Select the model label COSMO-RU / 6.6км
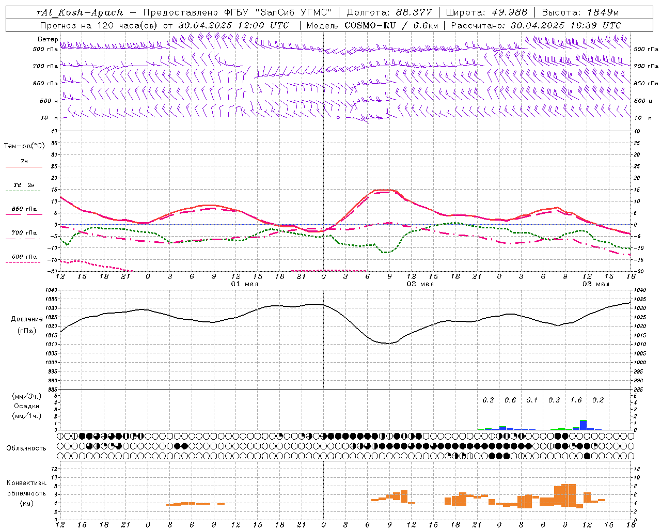The width and height of the screenshot is (661, 529). [391, 25]
